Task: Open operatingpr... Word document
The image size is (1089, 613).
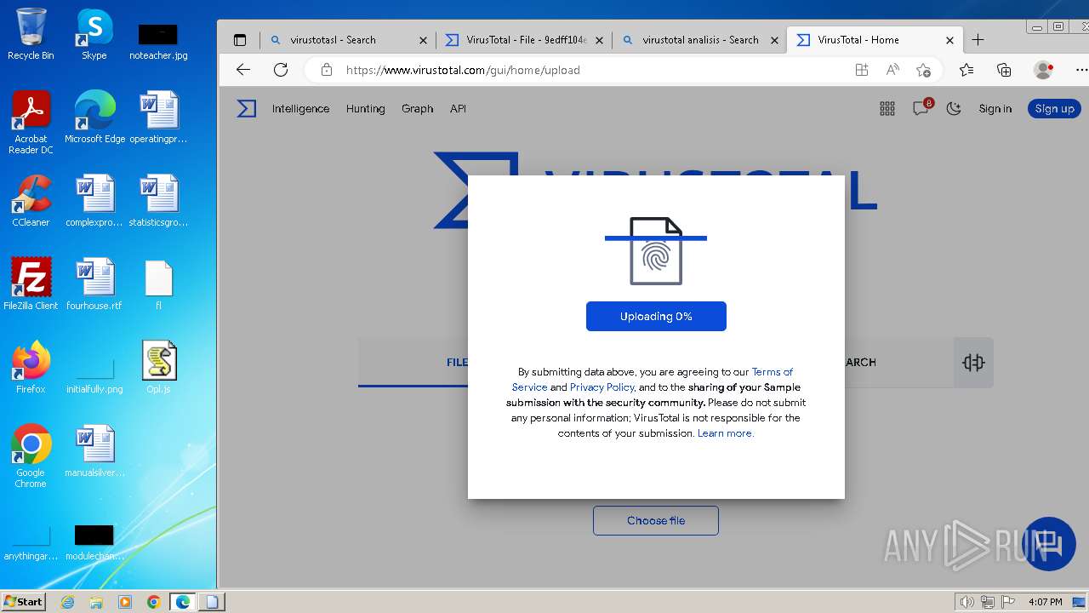Action: point(158,117)
